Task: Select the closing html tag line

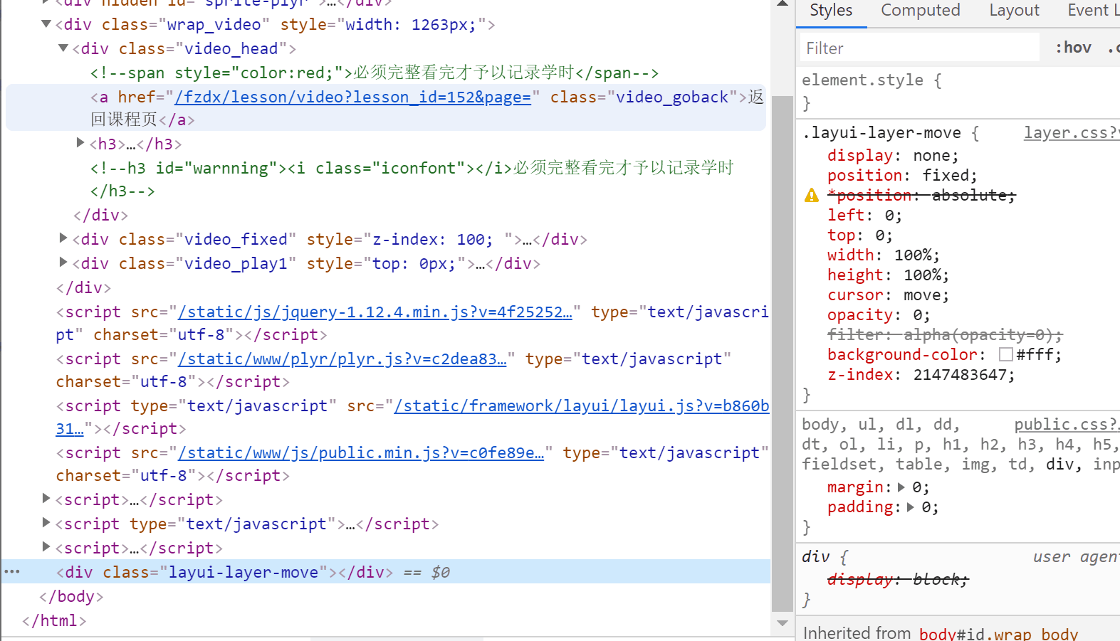Action: [x=54, y=620]
